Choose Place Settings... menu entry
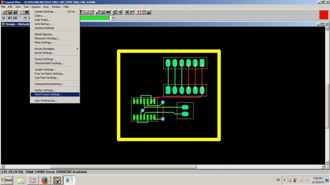330x185 pixels. pos(55,42)
